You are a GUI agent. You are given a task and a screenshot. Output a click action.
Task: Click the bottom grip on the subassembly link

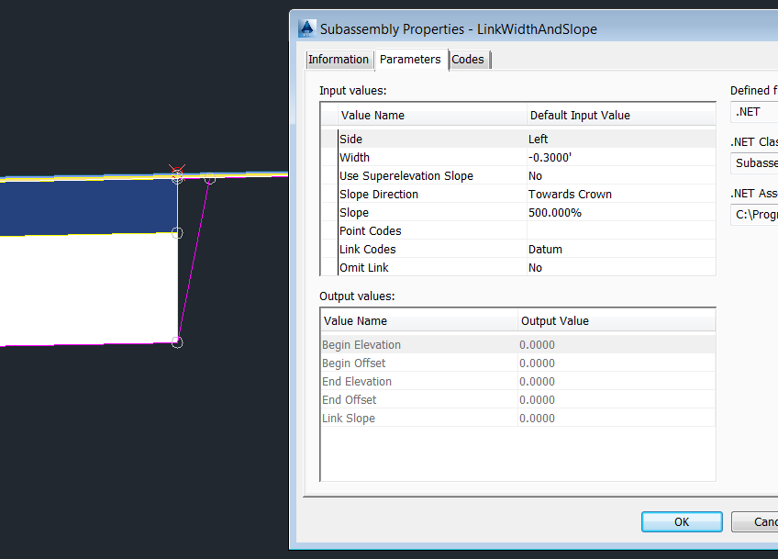point(177,341)
